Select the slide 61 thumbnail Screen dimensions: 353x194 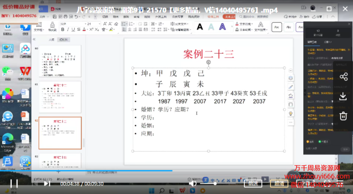60,97
